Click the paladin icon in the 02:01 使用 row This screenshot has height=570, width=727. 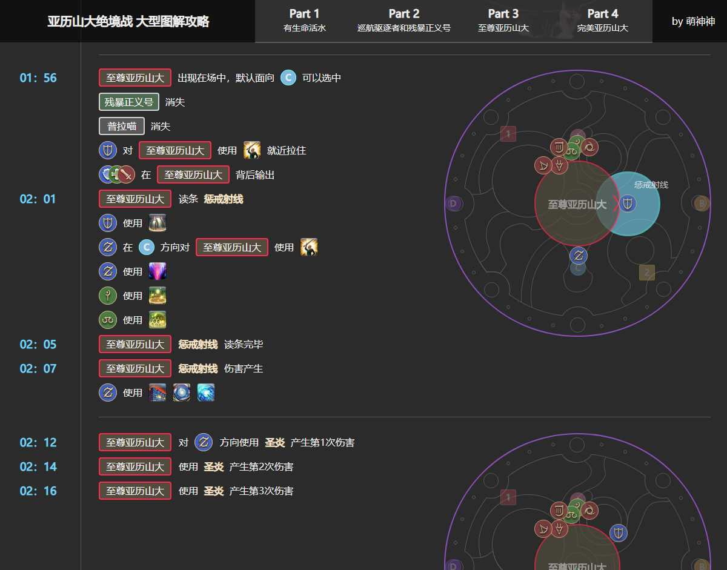108,223
